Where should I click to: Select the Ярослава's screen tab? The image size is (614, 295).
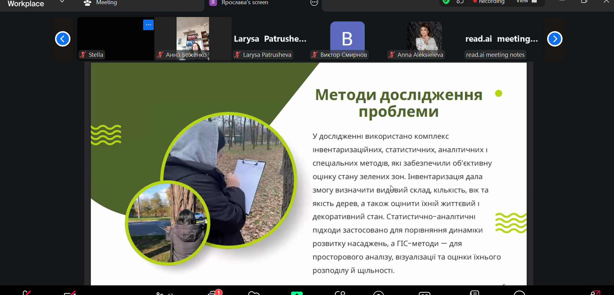(244, 3)
